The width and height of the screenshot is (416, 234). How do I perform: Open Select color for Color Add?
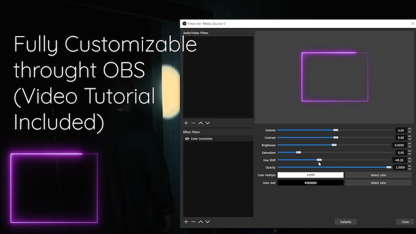pos(378,183)
